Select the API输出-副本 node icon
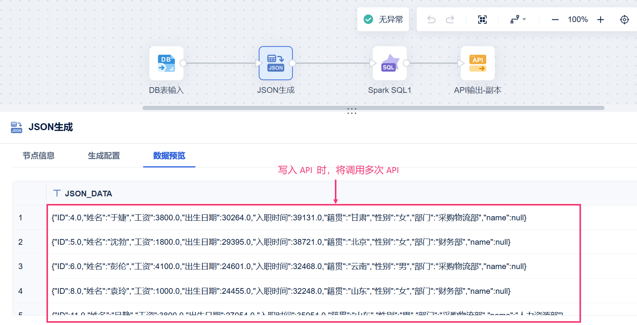Image resolution: width=637 pixels, height=325 pixels. (x=478, y=63)
